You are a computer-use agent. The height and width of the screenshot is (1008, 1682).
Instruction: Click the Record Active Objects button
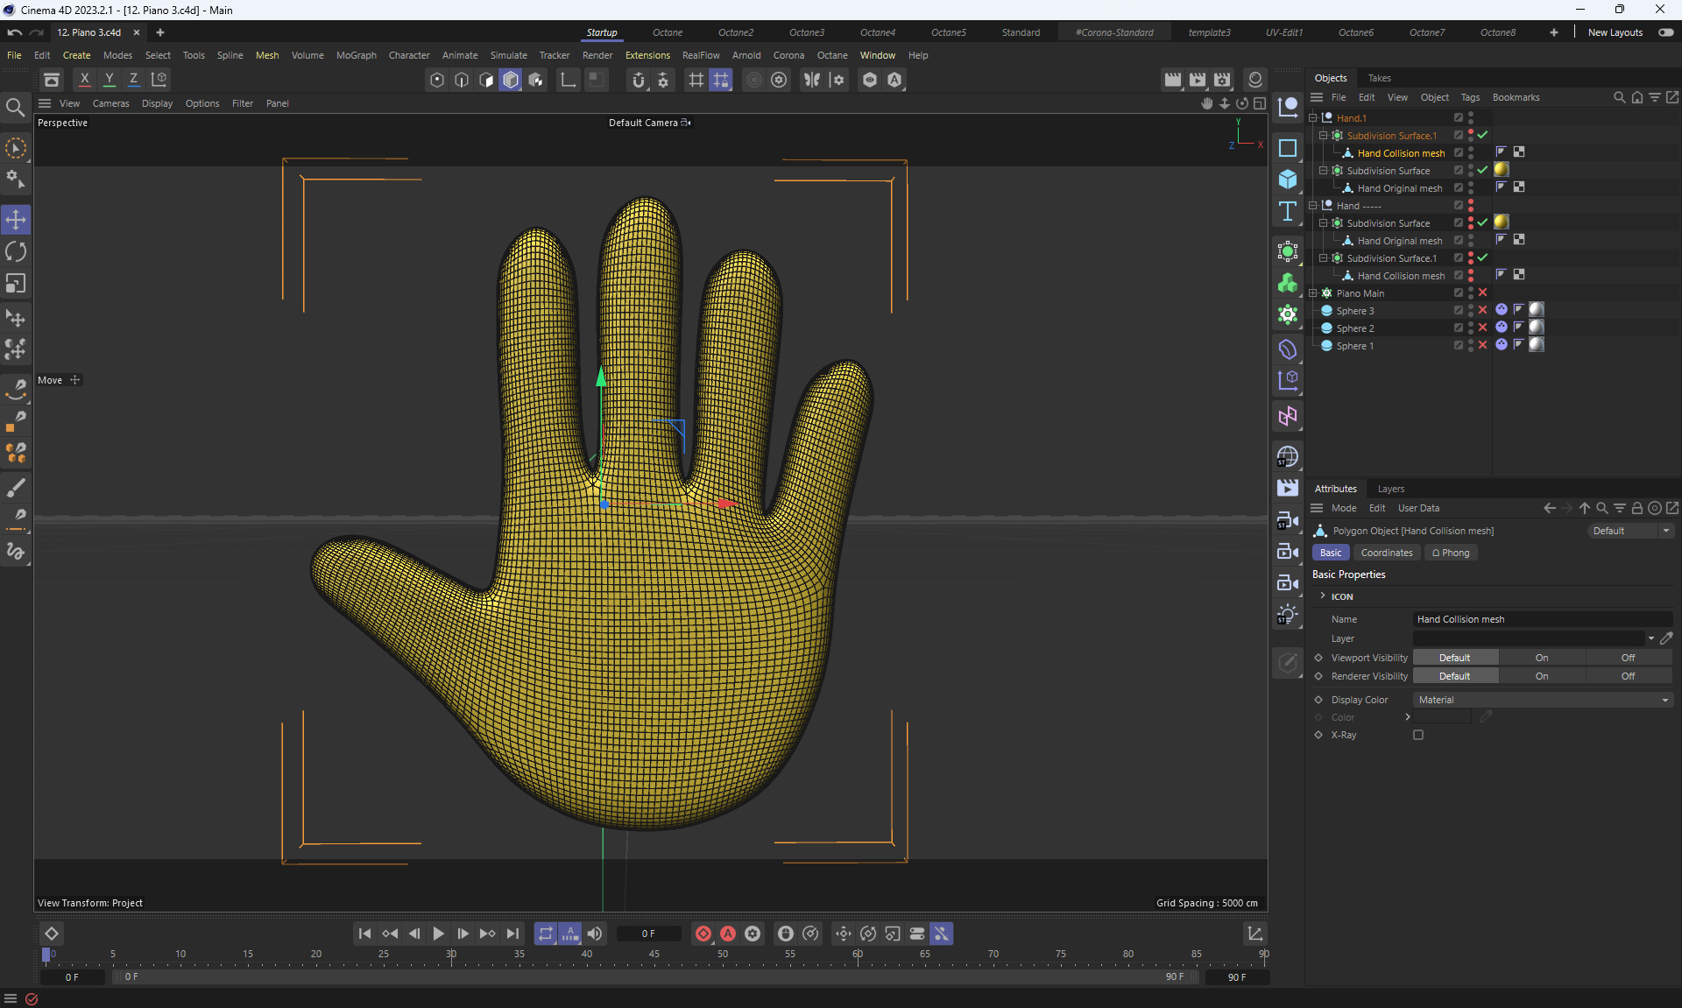703,934
